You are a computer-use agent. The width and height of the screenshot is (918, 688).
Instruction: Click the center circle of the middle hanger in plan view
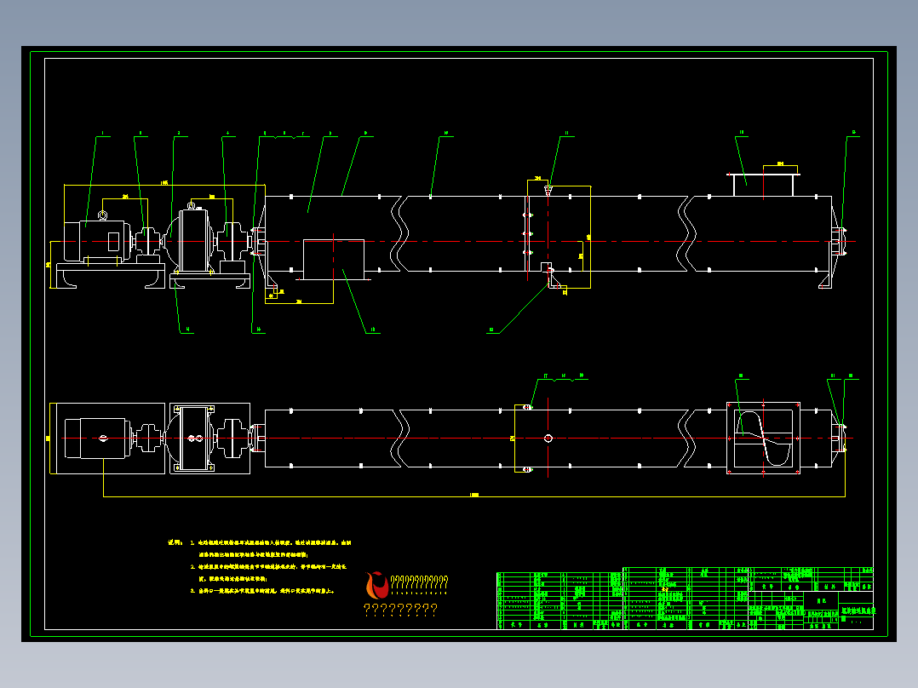pyautogui.click(x=548, y=438)
